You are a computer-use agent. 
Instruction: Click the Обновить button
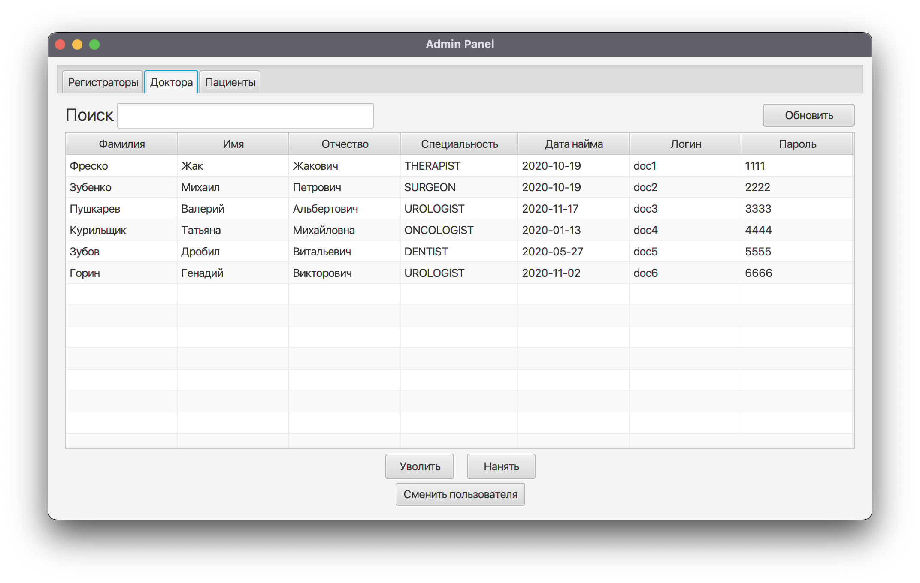(808, 115)
